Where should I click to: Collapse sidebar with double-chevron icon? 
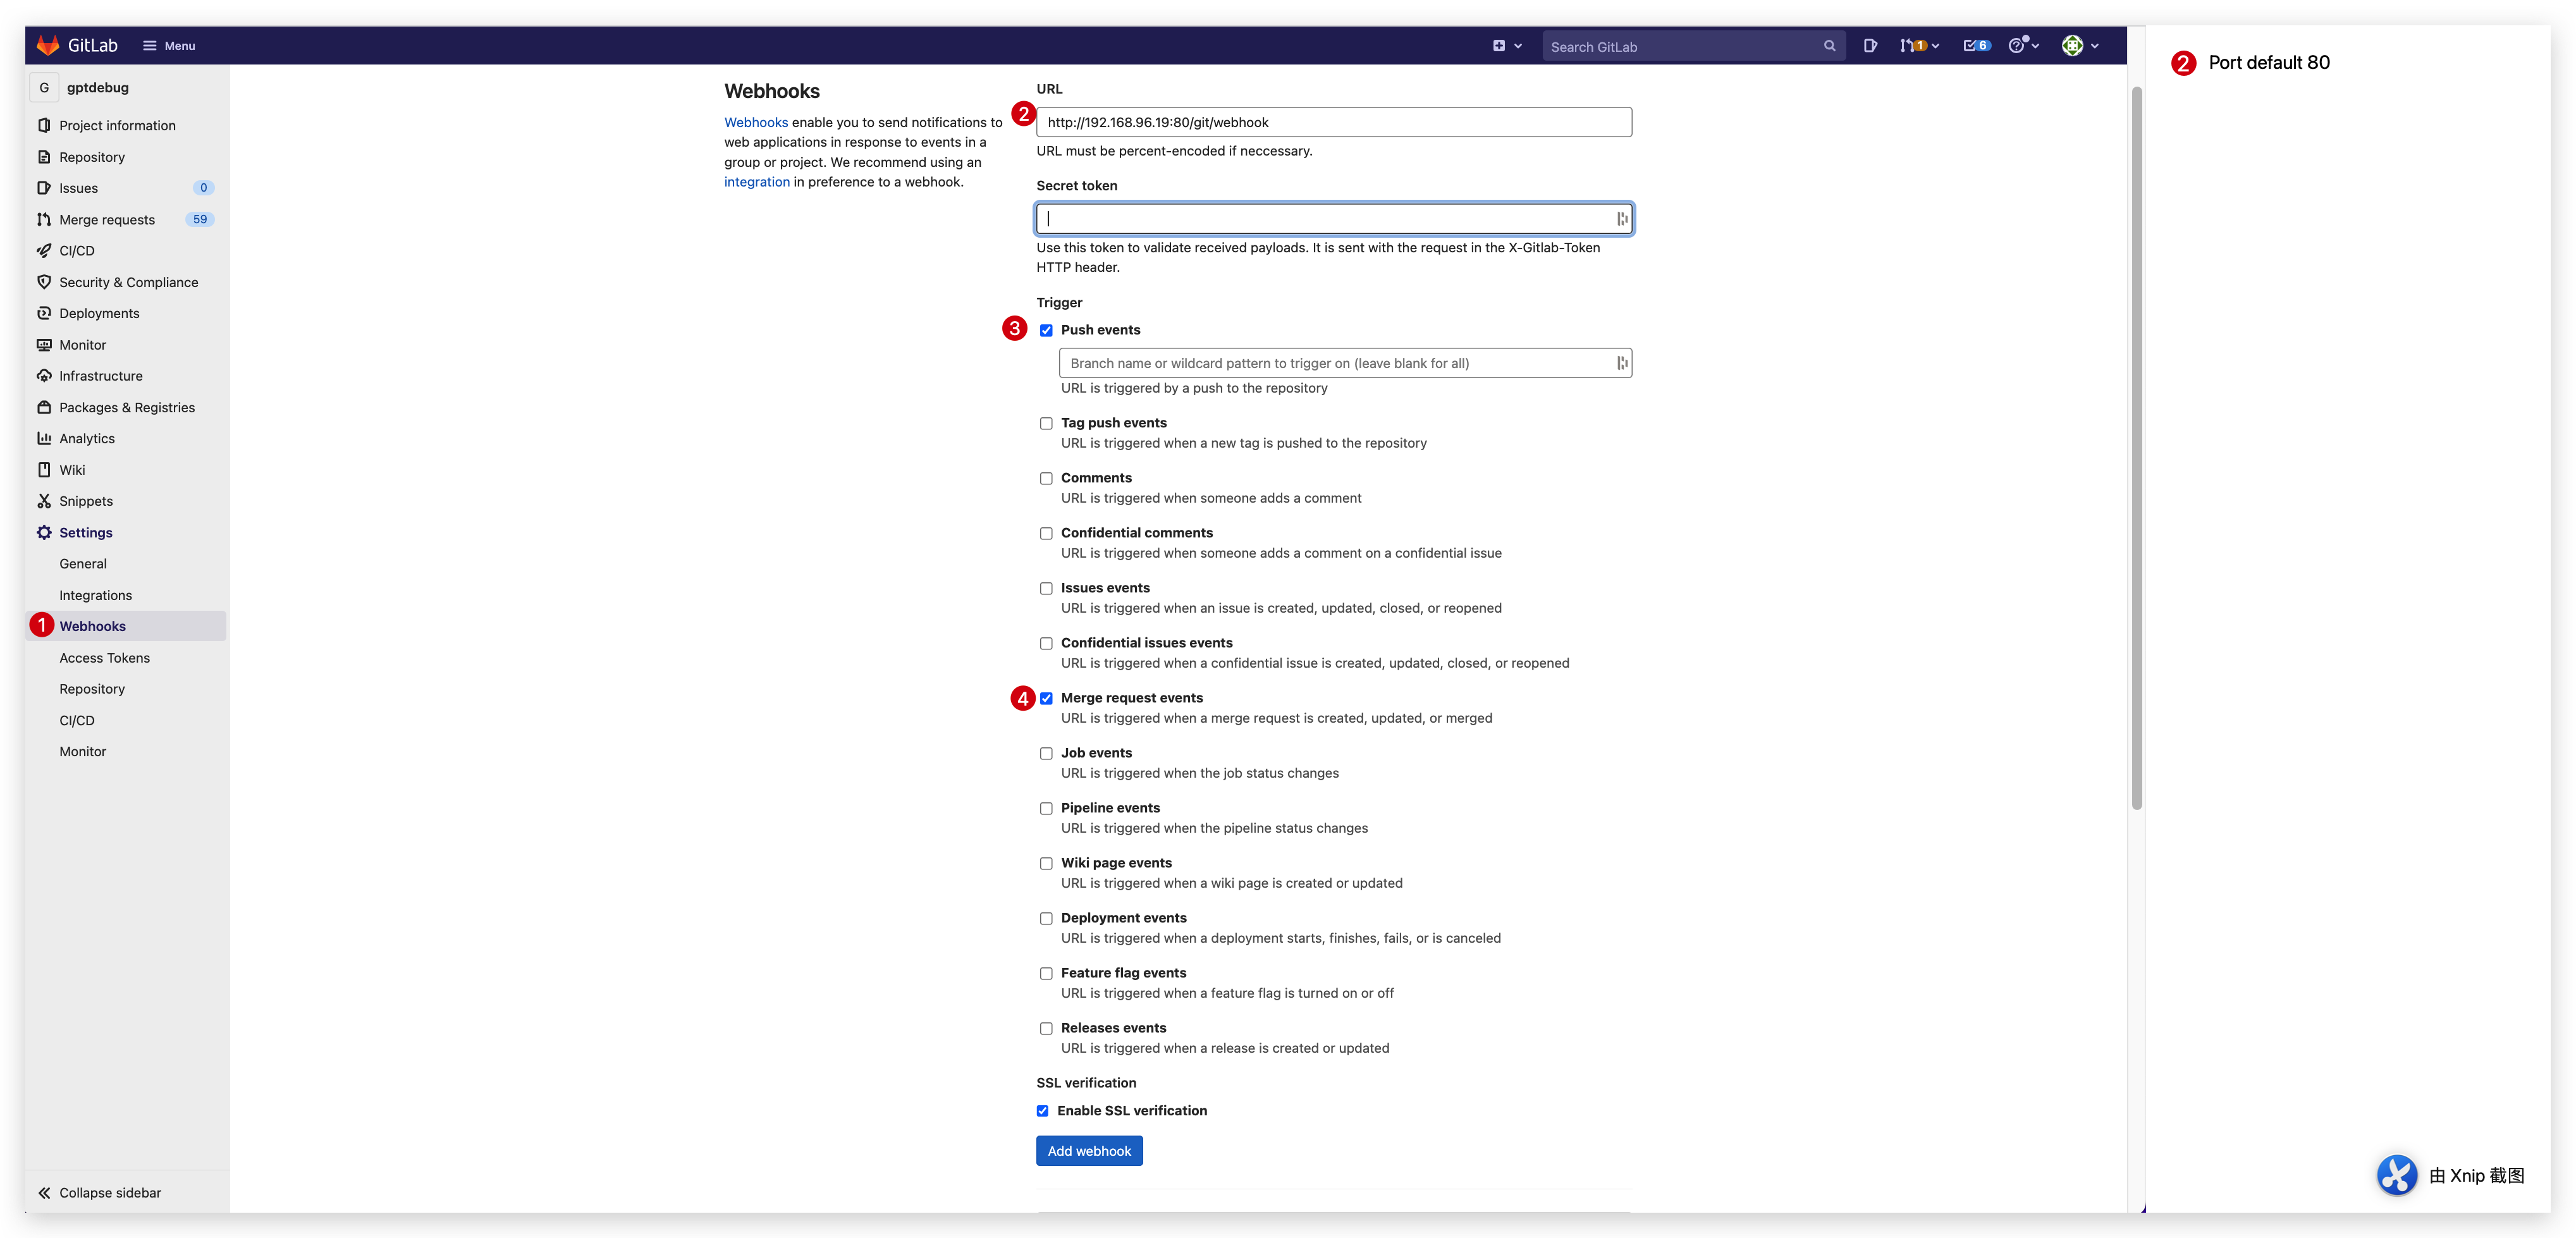(x=45, y=1193)
